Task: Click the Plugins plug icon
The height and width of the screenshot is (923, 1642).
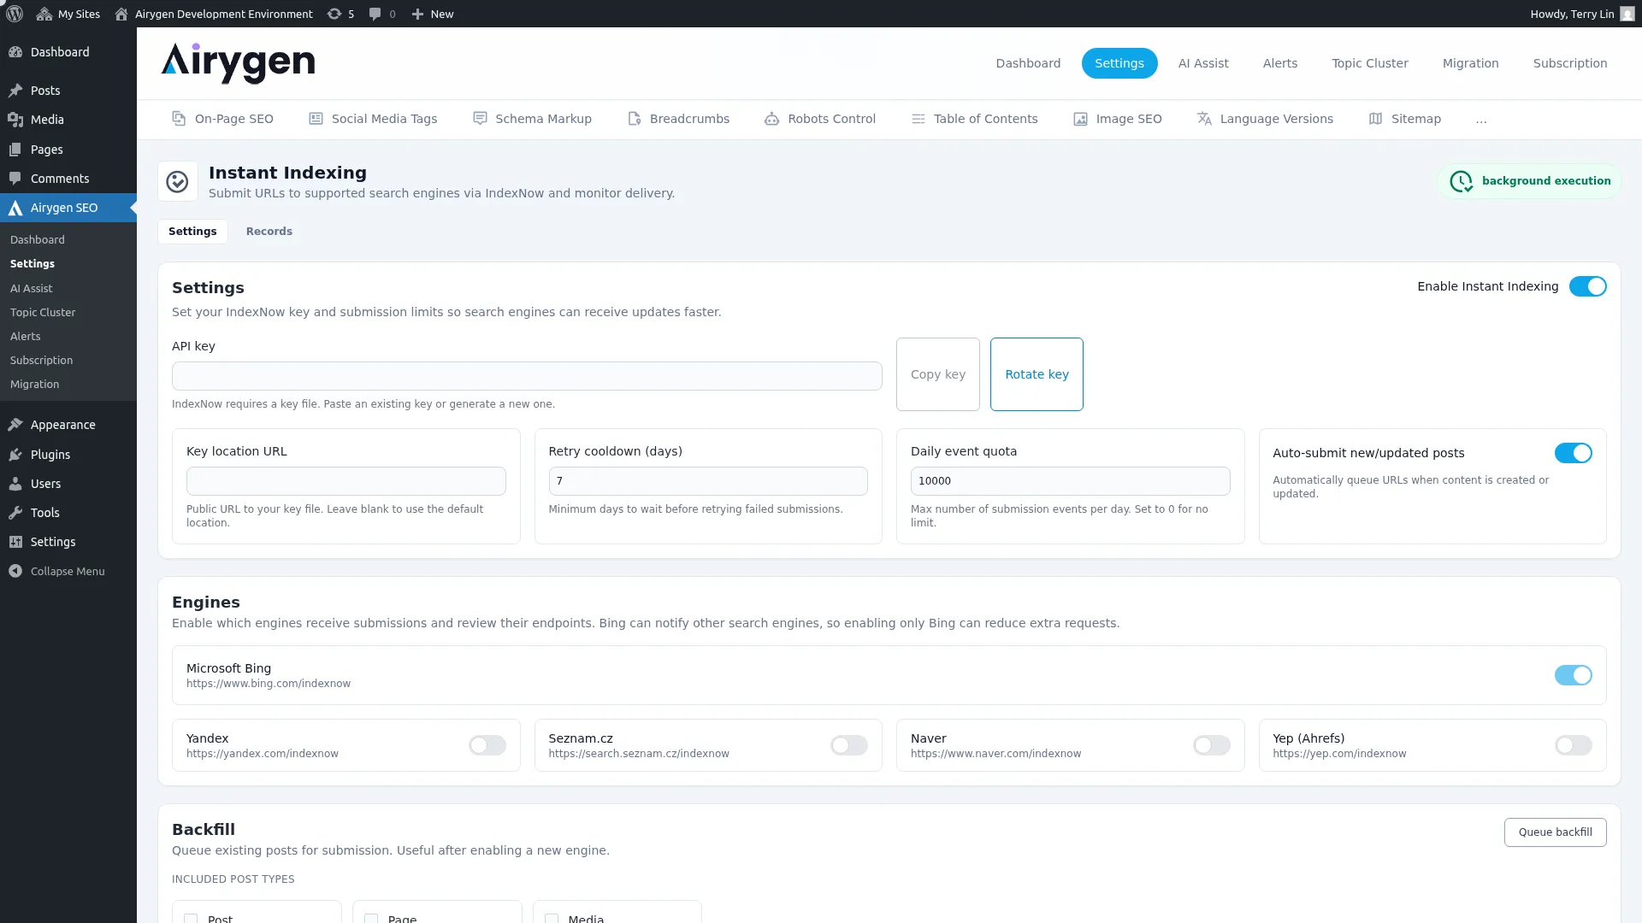Action: point(15,455)
